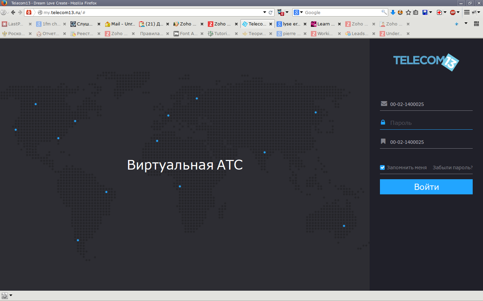Click the red site identity icon in address bar
The image size is (483, 301).
pyautogui.click(x=29, y=12)
